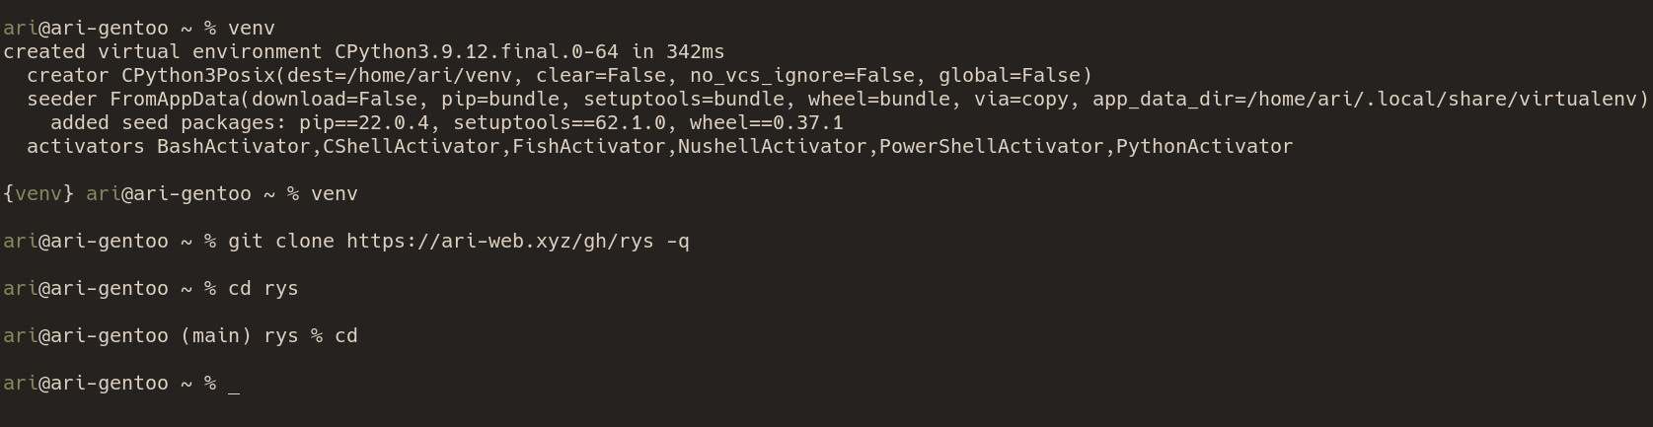Viewport: 1653px width, 427px height.
Task: Click the "(main)" git branch indicator
Action: [216, 336]
